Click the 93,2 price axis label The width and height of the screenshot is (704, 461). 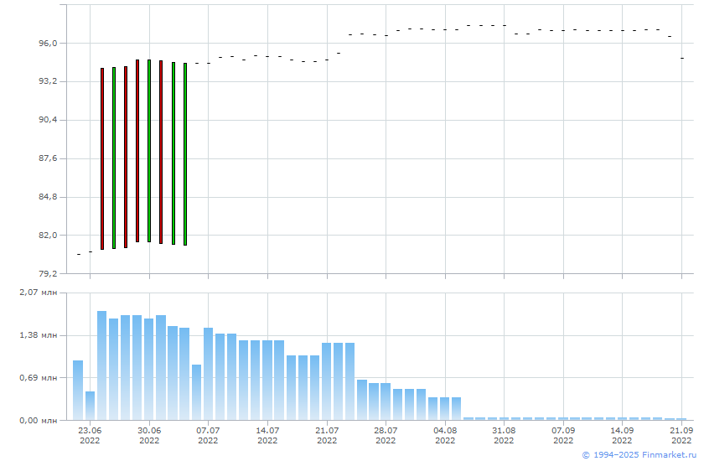pos(48,81)
